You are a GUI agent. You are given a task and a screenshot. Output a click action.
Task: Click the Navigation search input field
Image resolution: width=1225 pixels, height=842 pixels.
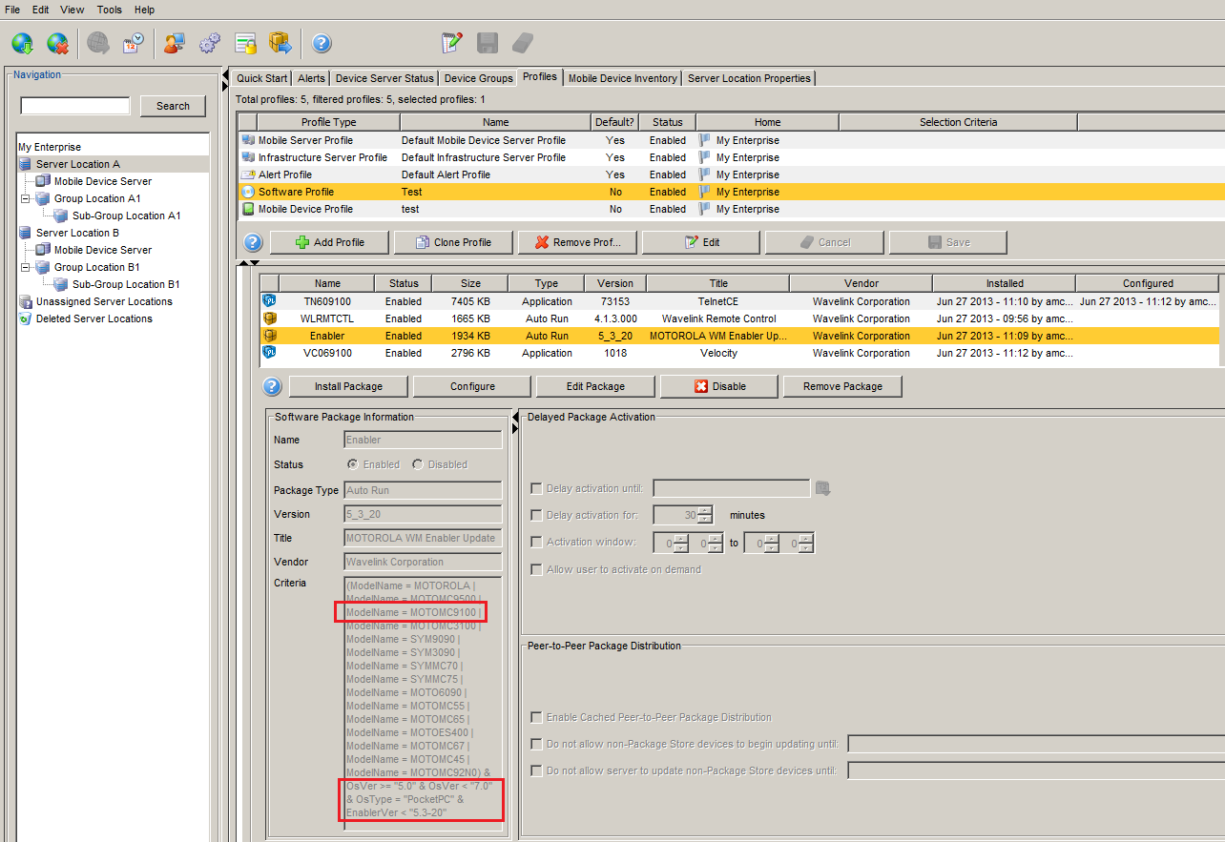pyautogui.click(x=75, y=106)
